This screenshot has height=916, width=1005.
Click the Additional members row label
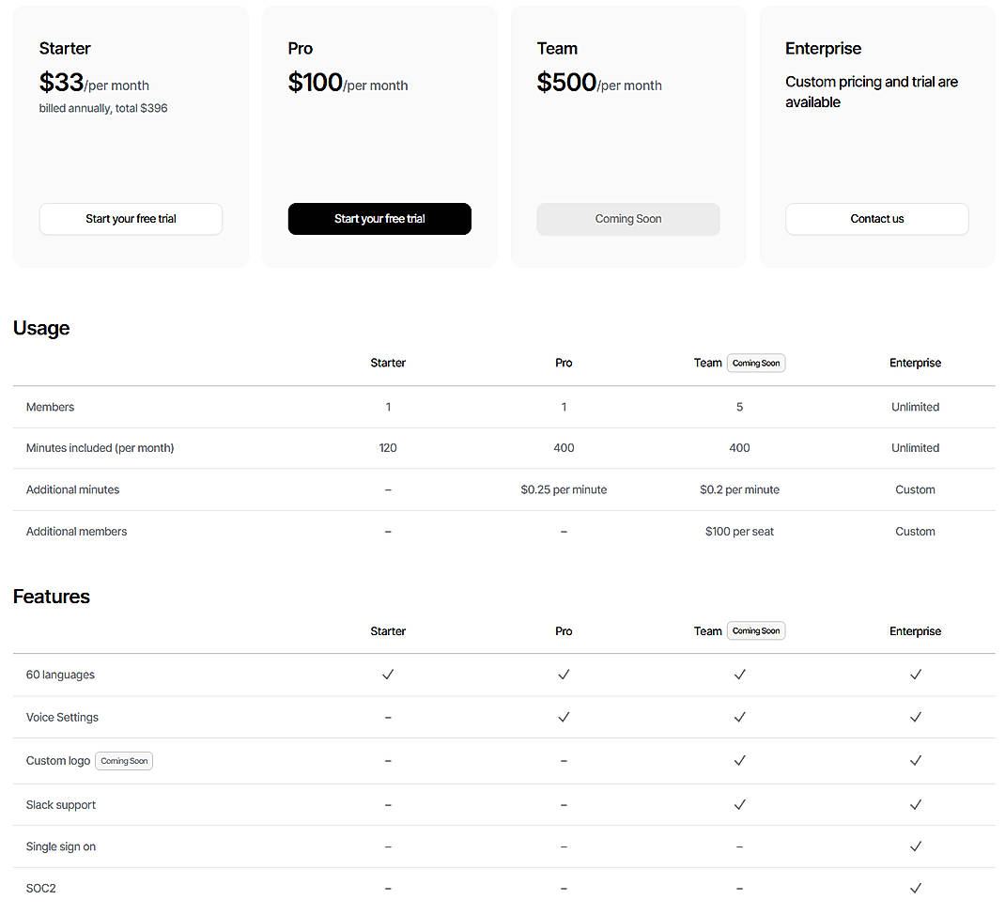pyautogui.click(x=76, y=532)
